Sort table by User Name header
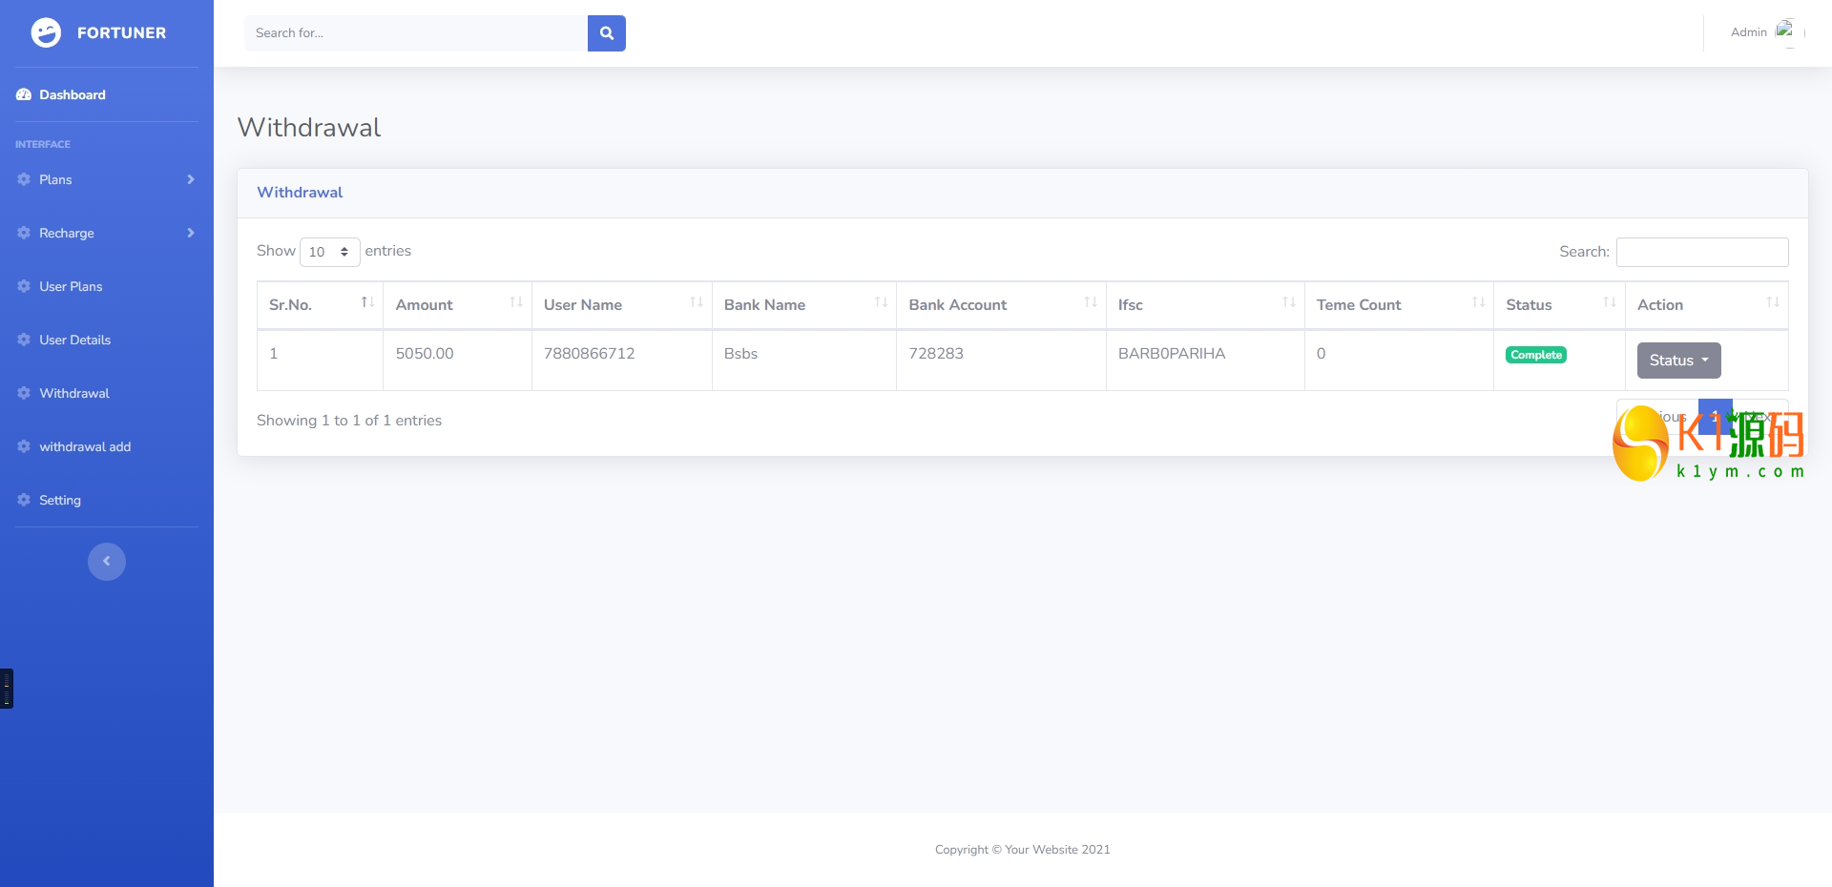The image size is (1832, 887). (x=583, y=305)
